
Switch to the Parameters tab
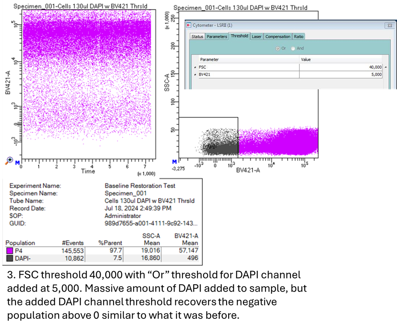[216, 37]
